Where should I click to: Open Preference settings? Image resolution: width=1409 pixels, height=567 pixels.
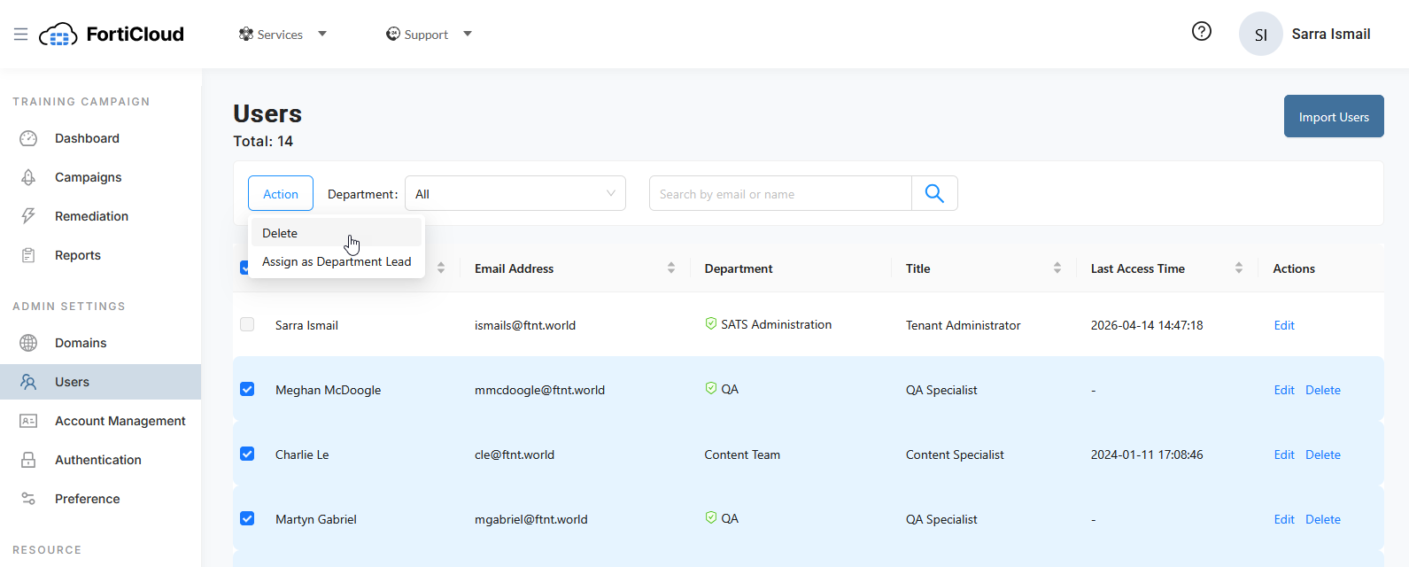pyautogui.click(x=87, y=499)
